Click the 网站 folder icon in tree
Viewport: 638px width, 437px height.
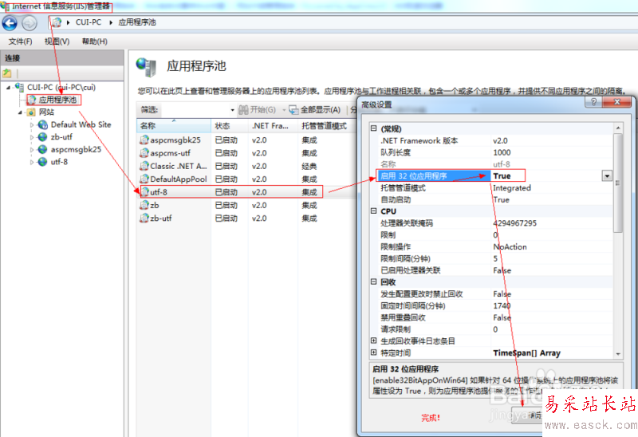[x=31, y=112]
